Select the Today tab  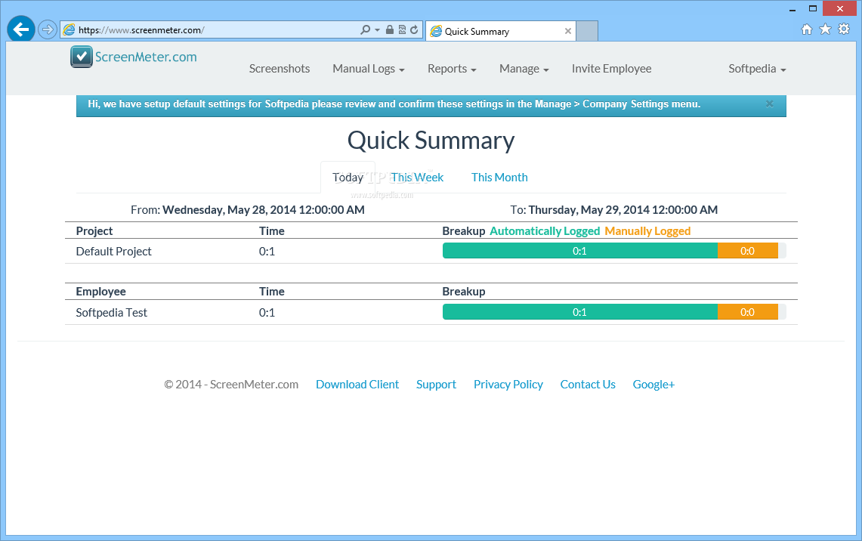tap(348, 177)
